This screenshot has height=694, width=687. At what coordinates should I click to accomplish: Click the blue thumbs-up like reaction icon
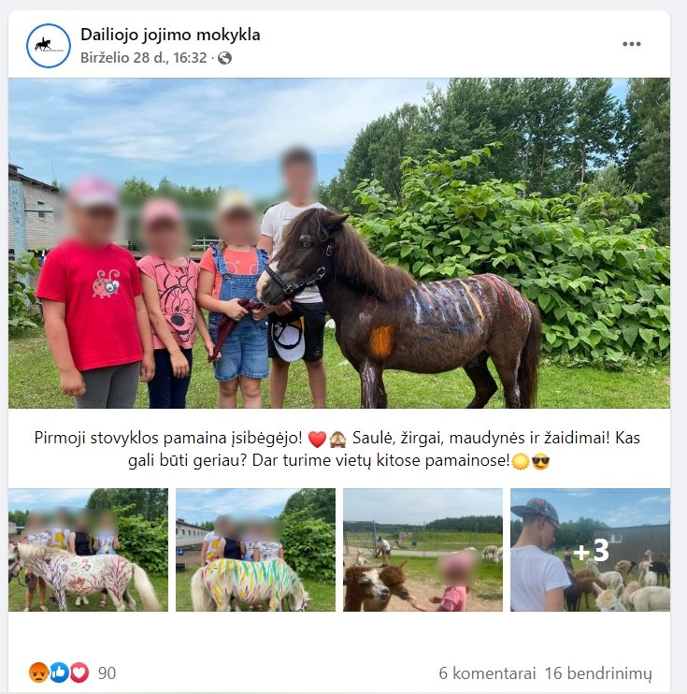[59, 672]
